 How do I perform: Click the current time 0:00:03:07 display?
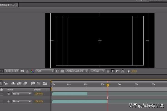tap(12, 71)
